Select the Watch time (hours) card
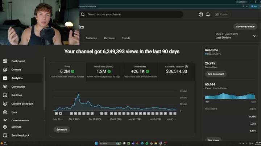 pos(104,72)
